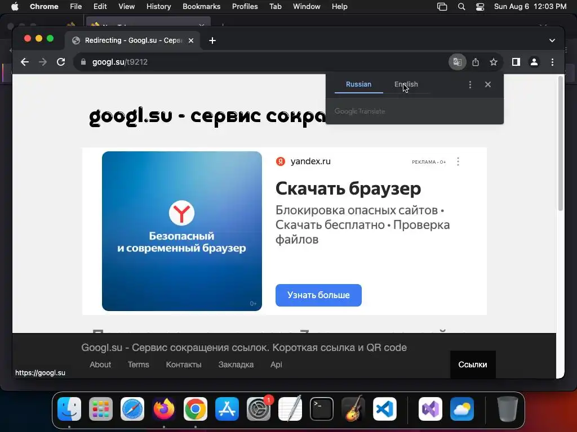This screenshot has height=432, width=577.
Task: Open the Profiles menu
Action: [x=245, y=7]
